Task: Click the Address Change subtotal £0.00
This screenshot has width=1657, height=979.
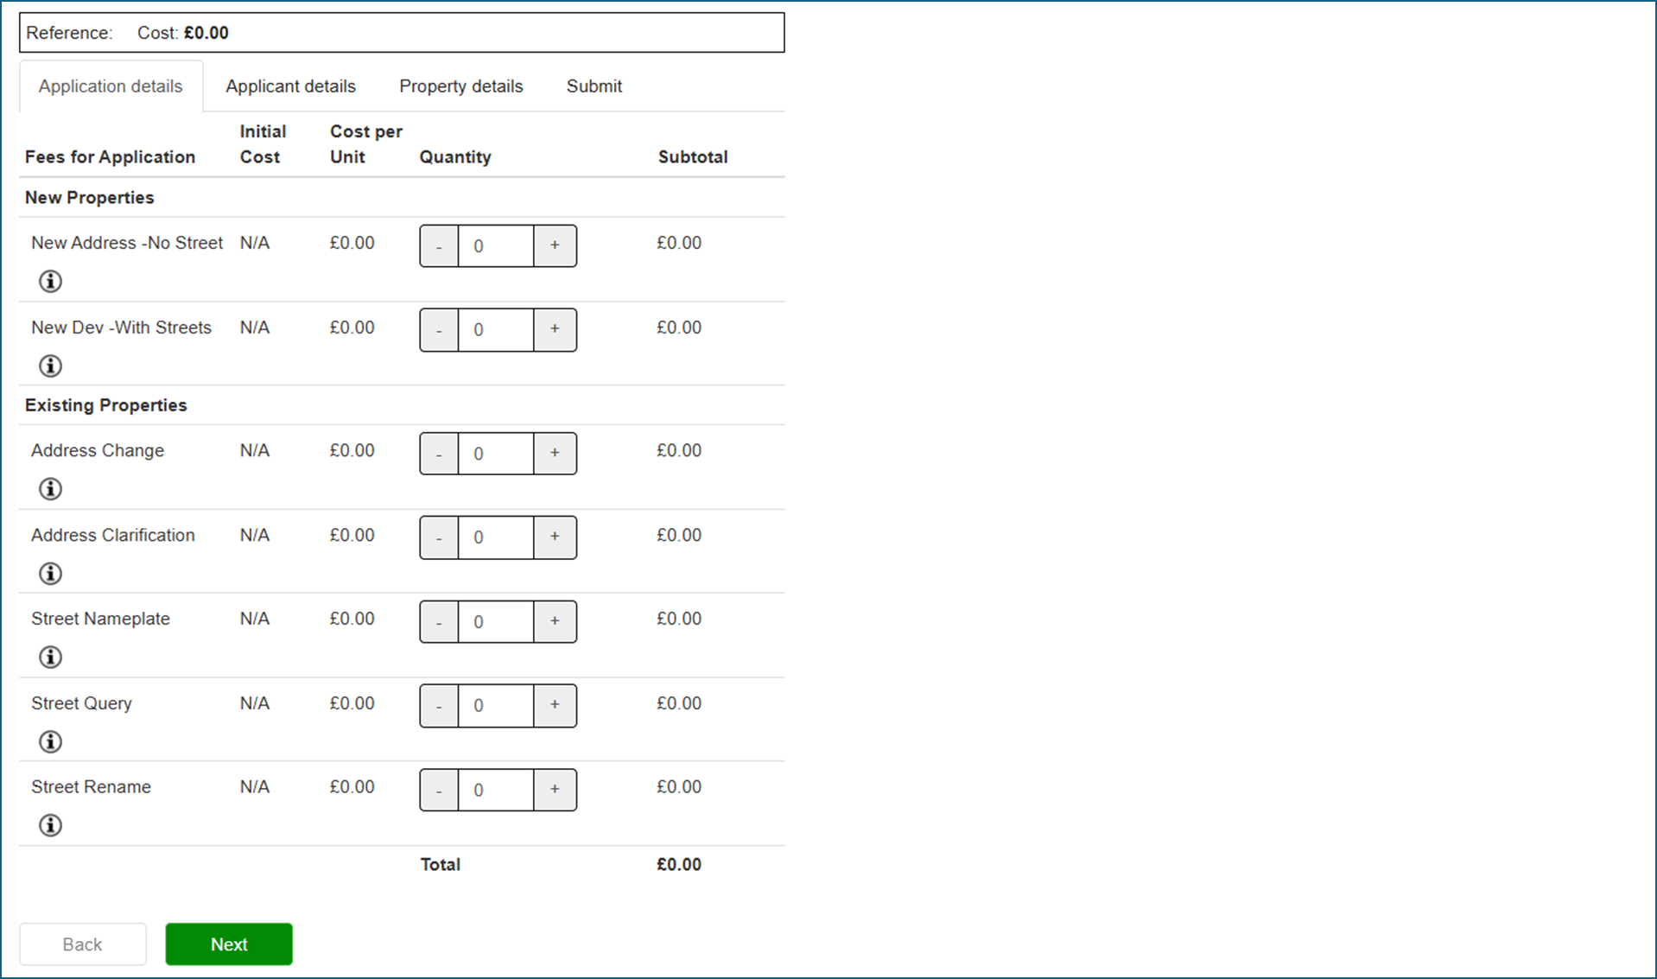Action: [679, 450]
